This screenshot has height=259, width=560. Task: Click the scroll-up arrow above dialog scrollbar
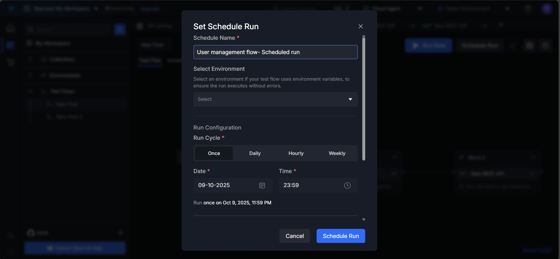363,36
